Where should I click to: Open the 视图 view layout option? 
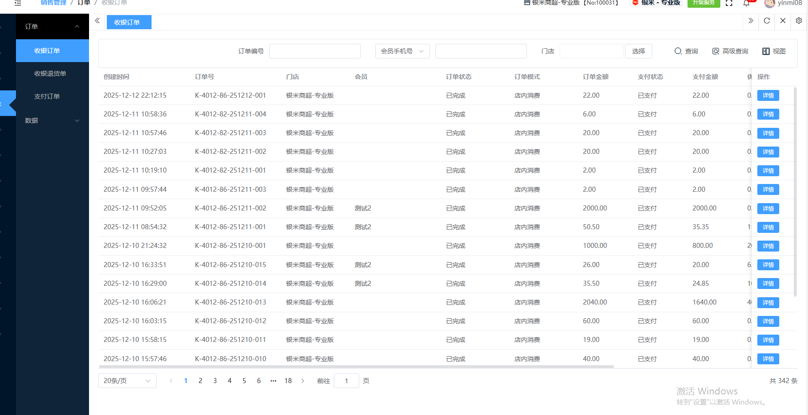coord(774,51)
